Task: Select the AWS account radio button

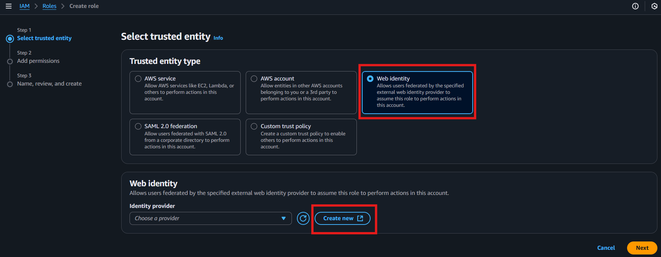Action: click(x=254, y=79)
